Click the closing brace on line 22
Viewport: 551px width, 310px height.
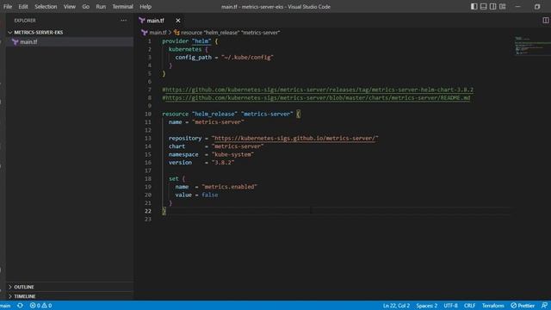164,211
